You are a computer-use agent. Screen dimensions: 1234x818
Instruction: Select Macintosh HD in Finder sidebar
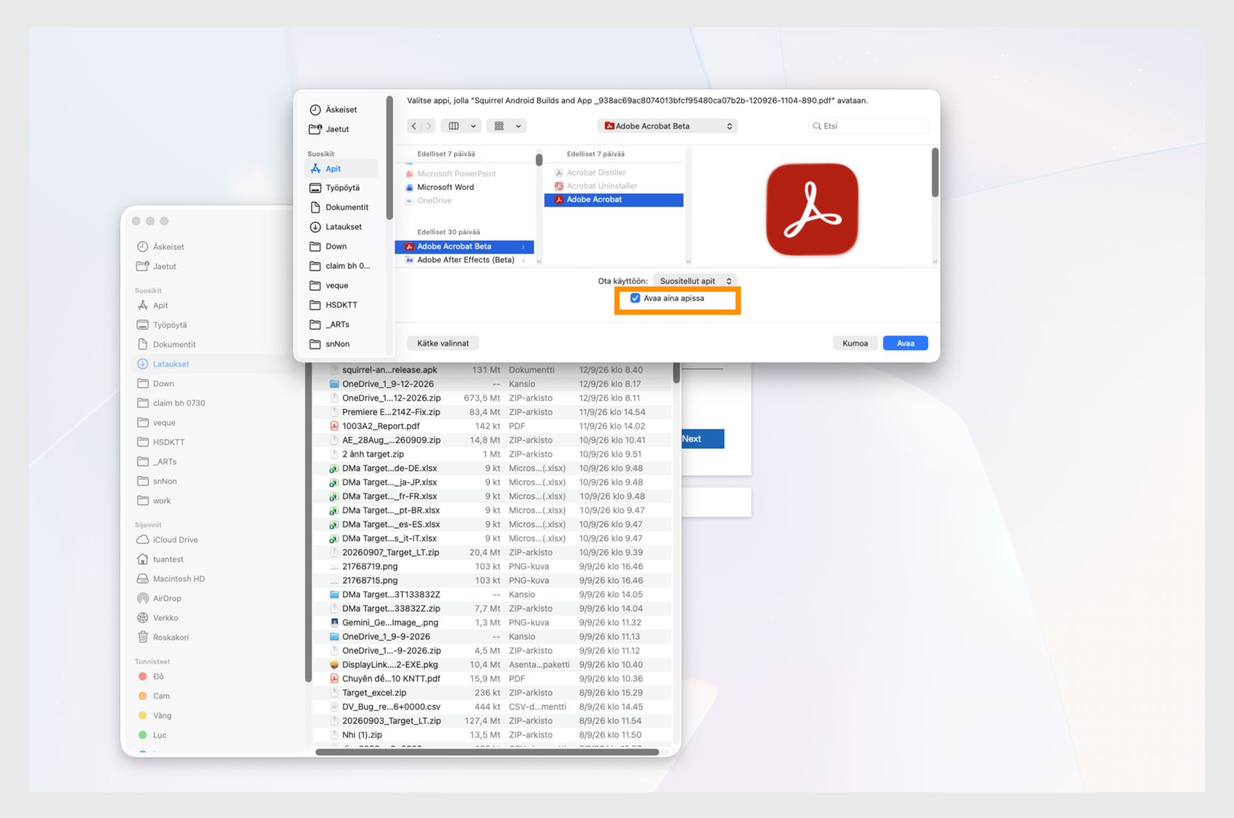[x=179, y=579]
